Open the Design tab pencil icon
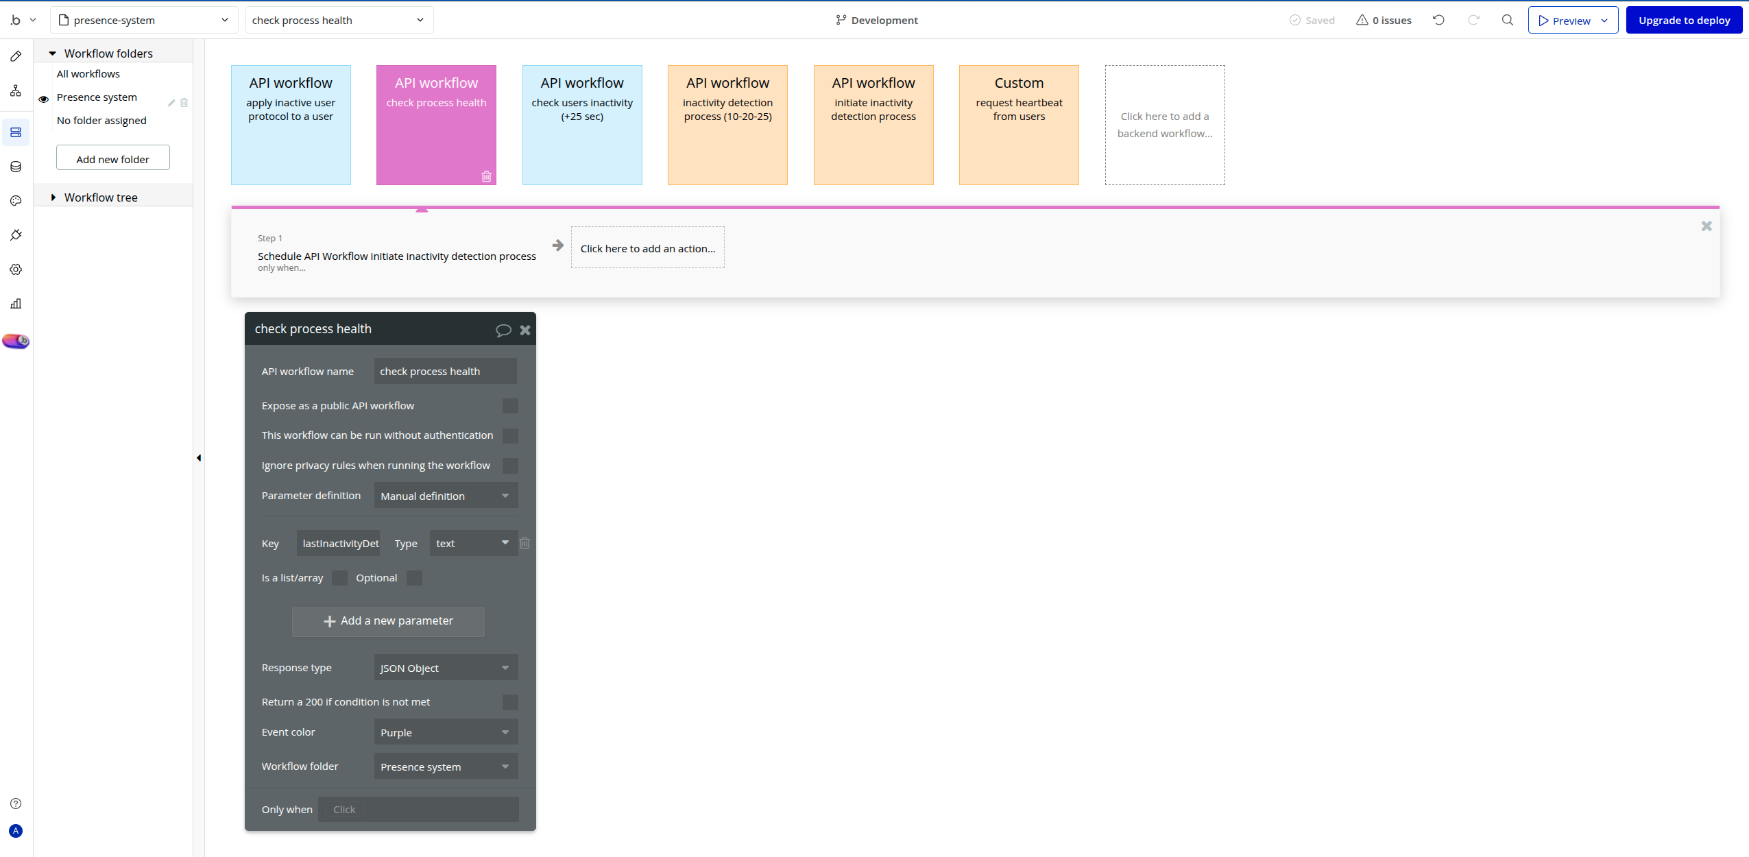The height and width of the screenshot is (857, 1749). point(16,56)
